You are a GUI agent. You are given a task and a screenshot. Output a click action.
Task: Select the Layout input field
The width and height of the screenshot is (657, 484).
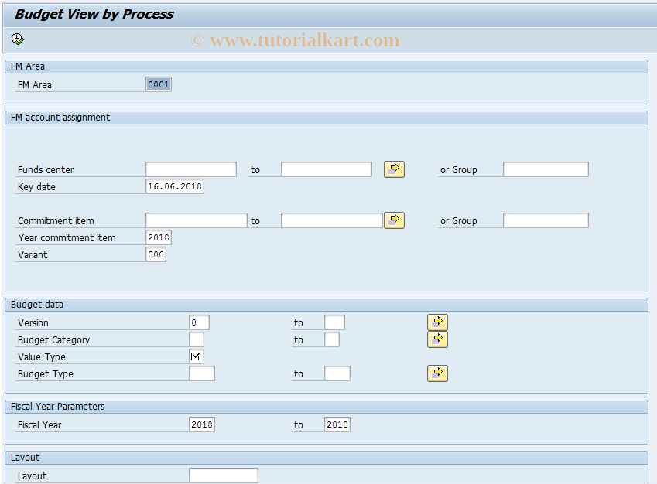[223, 475]
